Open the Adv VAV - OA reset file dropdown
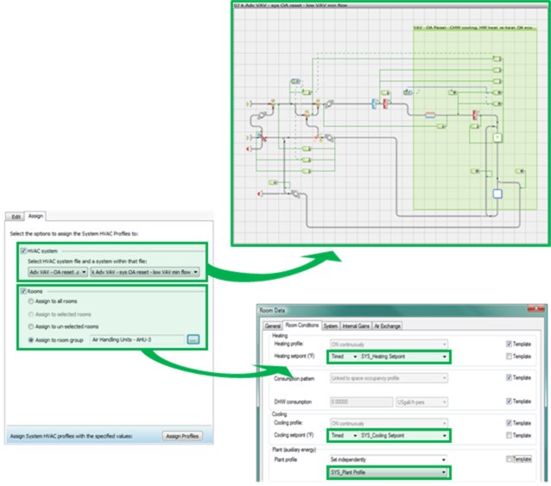The image size is (551, 486). tap(56, 272)
